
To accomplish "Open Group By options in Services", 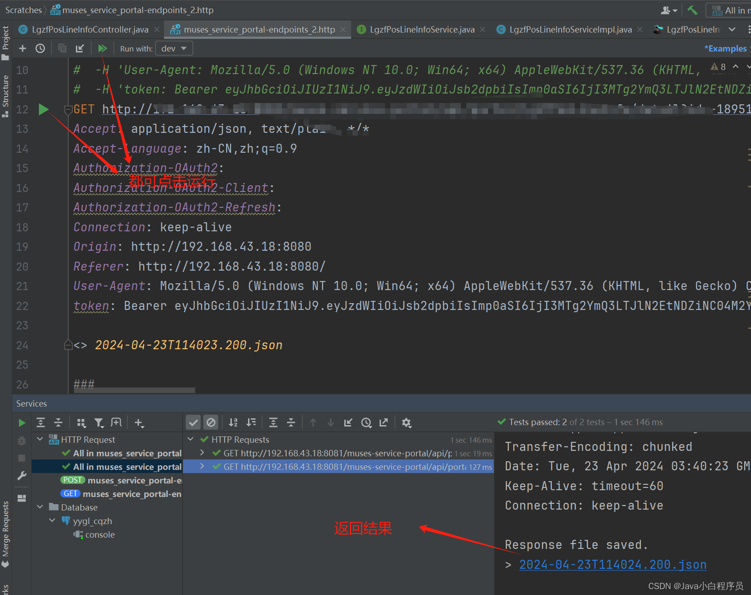I will (x=81, y=423).
